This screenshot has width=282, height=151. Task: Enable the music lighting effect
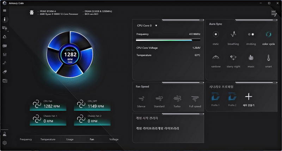[251, 58]
